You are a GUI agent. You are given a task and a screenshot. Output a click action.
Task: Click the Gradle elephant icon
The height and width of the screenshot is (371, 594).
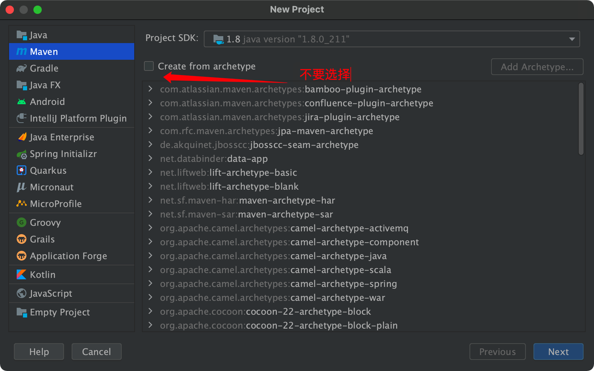coord(22,68)
